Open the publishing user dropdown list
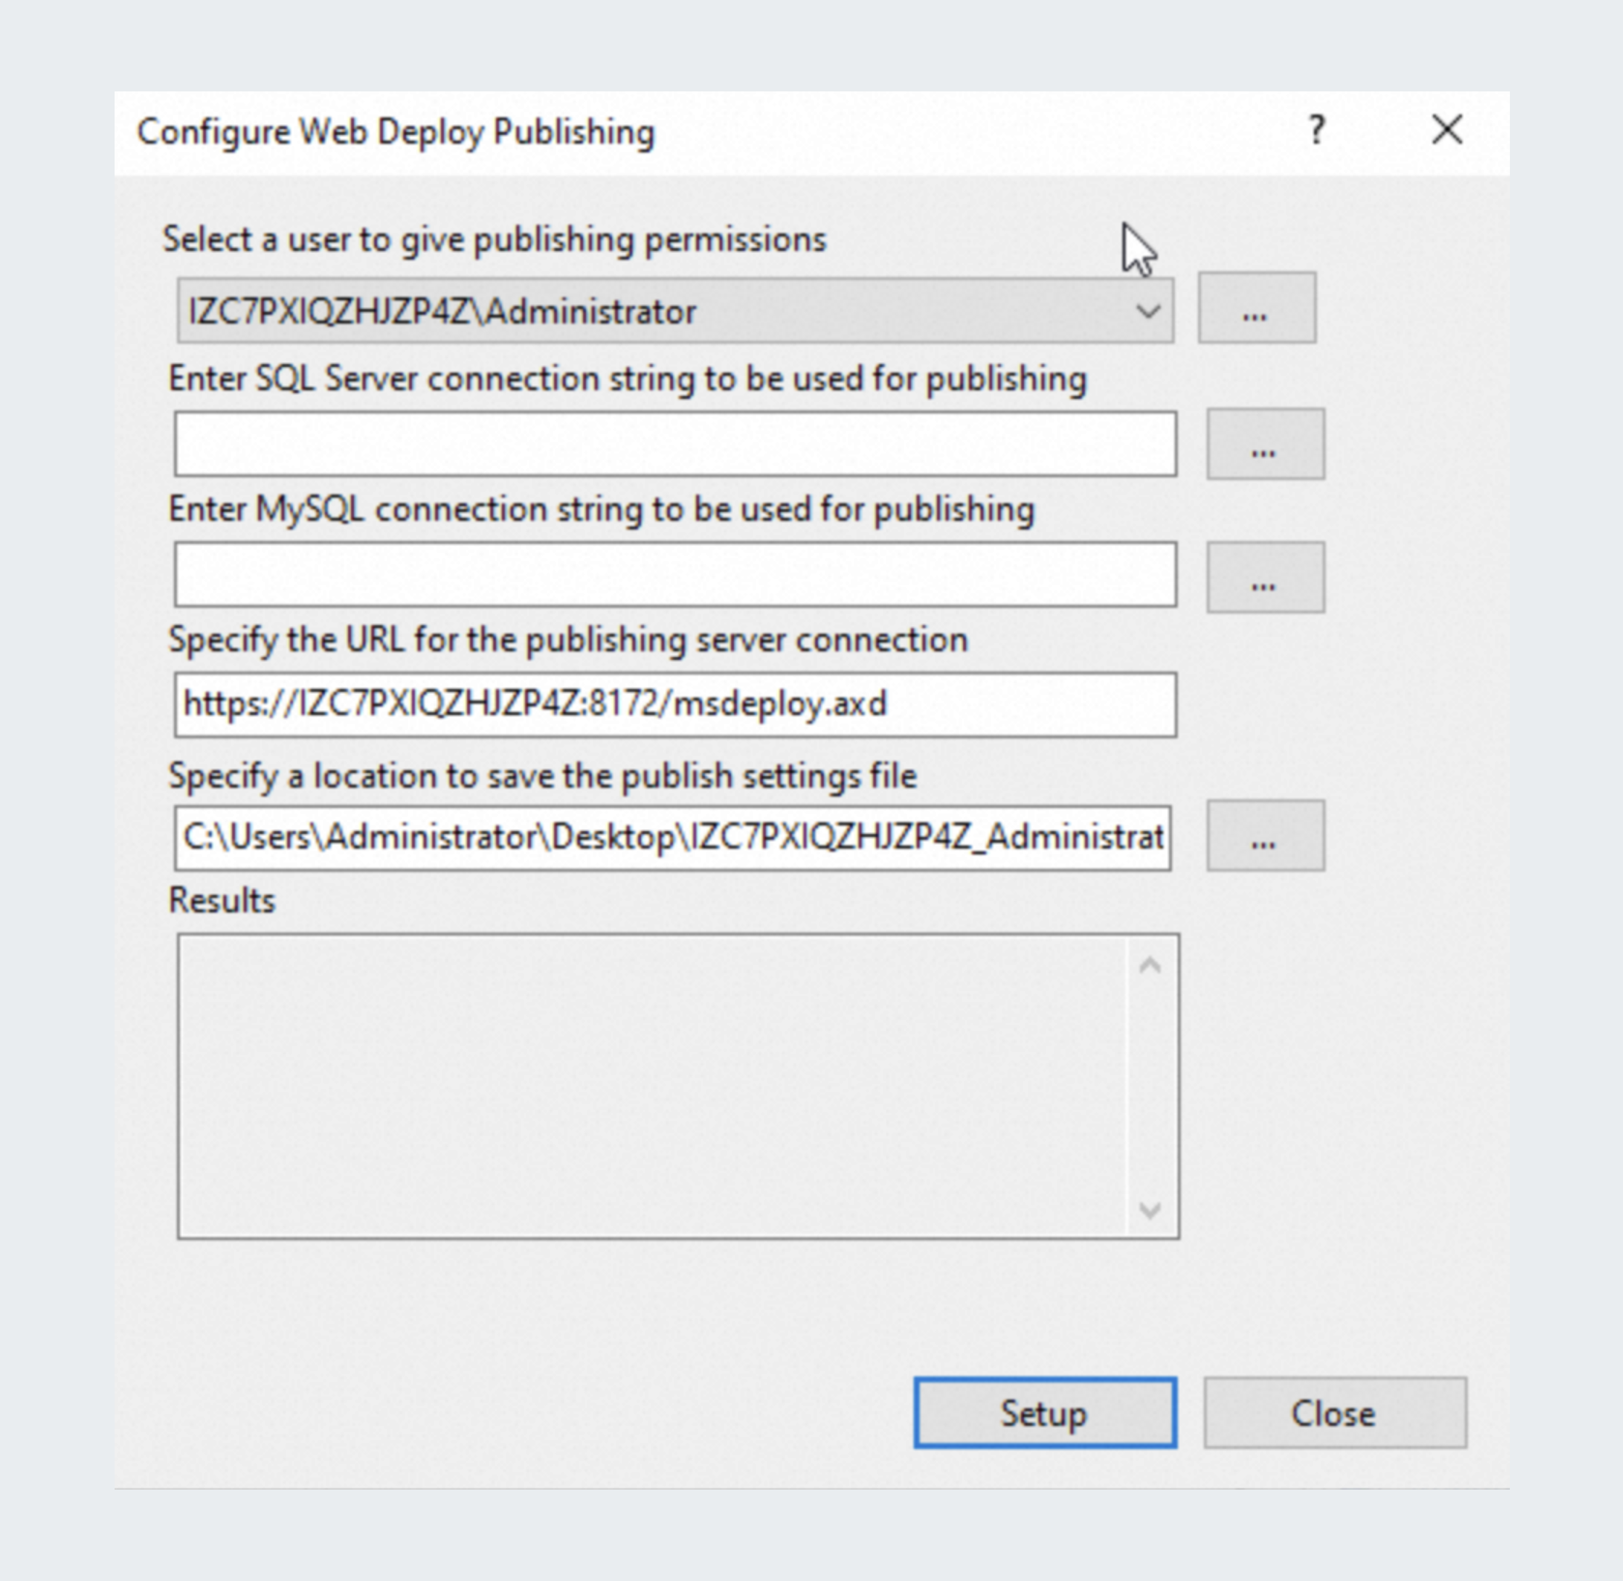This screenshot has height=1581, width=1623. pos(675,311)
